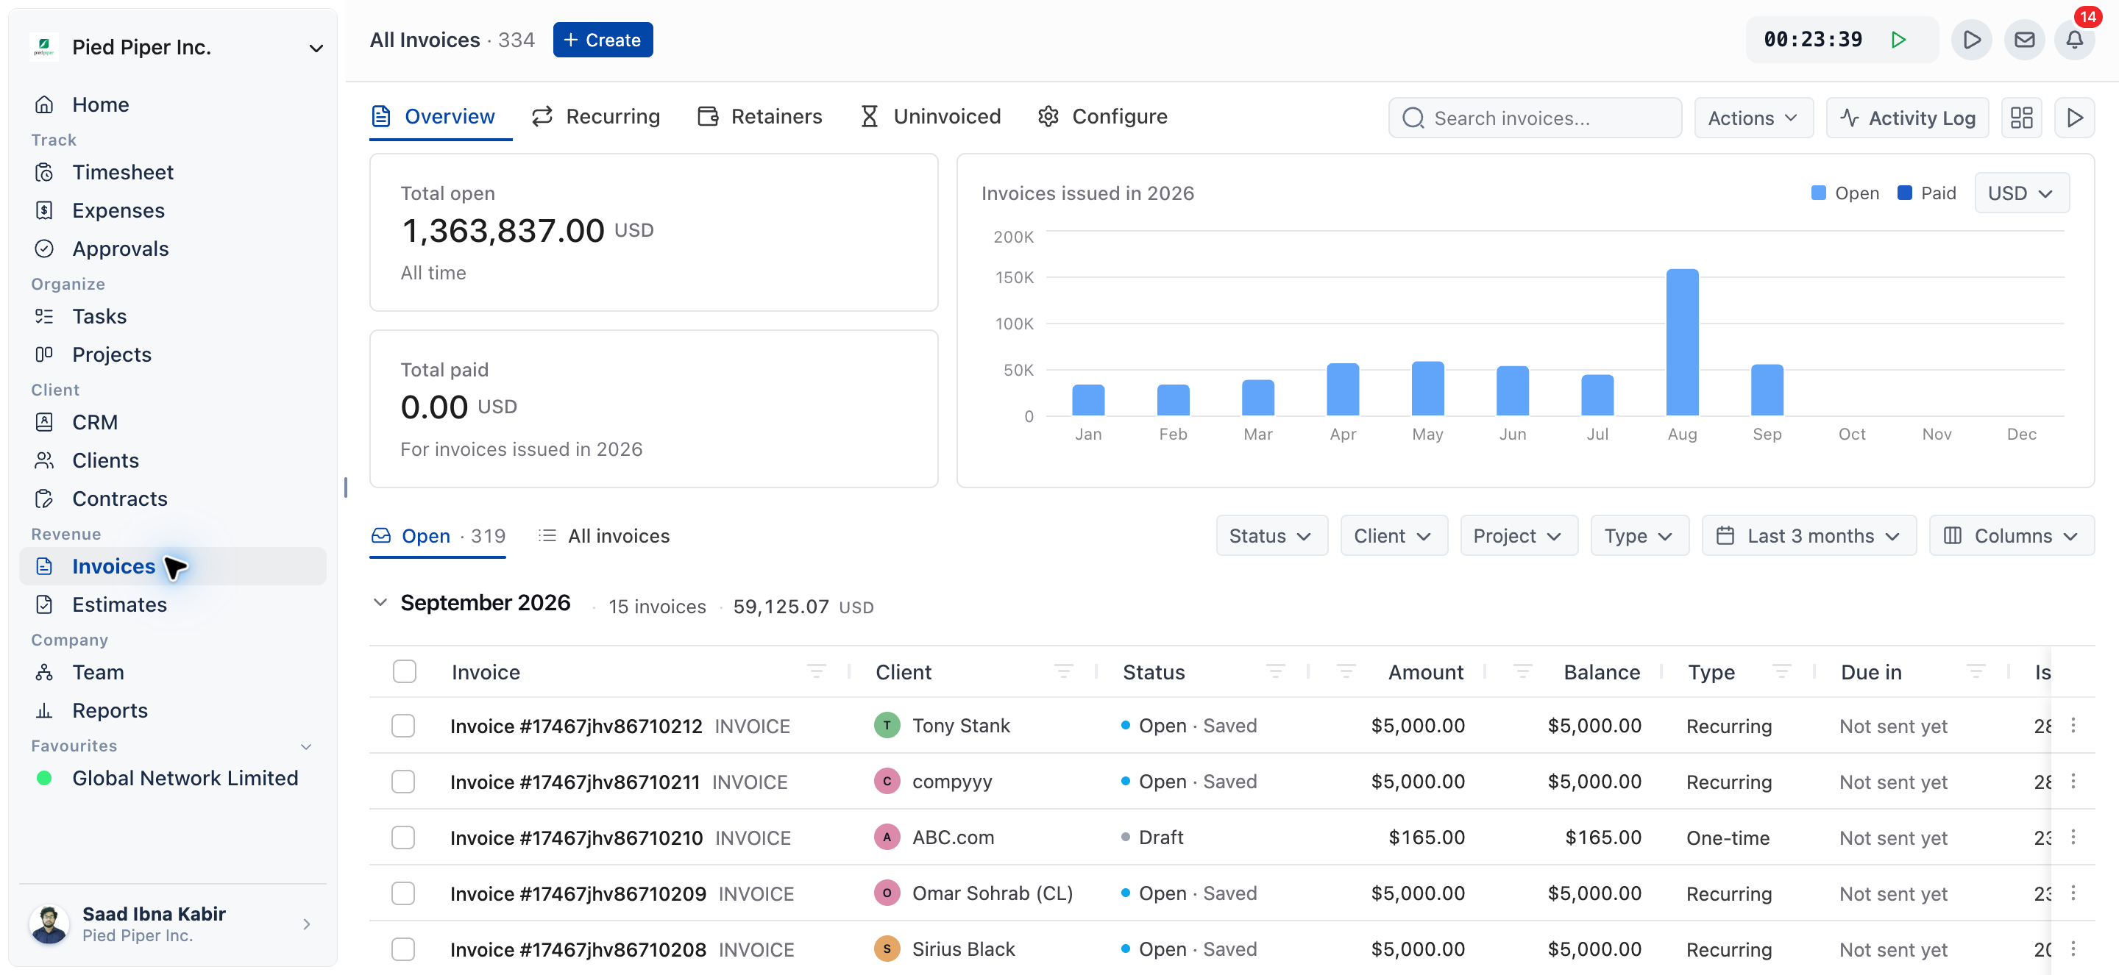Check invoice #17467jhv86710212 row
Image resolution: width=2119 pixels, height=975 pixels.
coord(403,726)
